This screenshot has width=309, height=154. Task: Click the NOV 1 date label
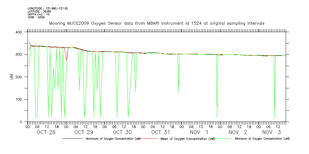[199, 132]
